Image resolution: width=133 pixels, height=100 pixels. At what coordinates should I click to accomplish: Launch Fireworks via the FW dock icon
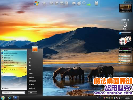pos(57,3)
